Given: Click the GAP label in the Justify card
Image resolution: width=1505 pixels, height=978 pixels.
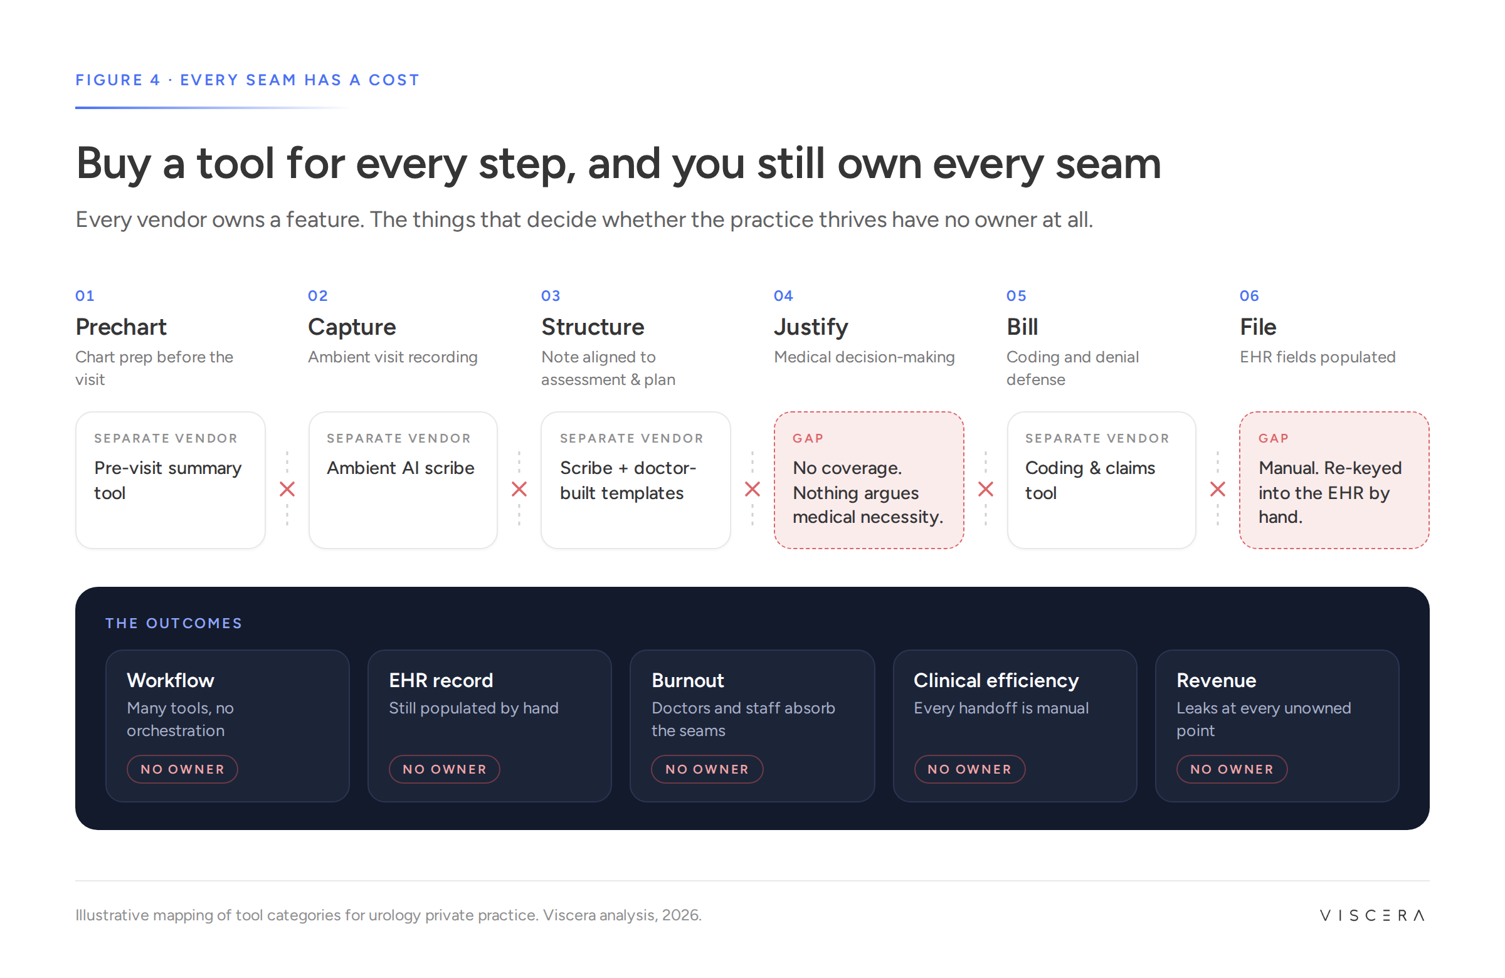Looking at the screenshot, I should click(x=808, y=438).
